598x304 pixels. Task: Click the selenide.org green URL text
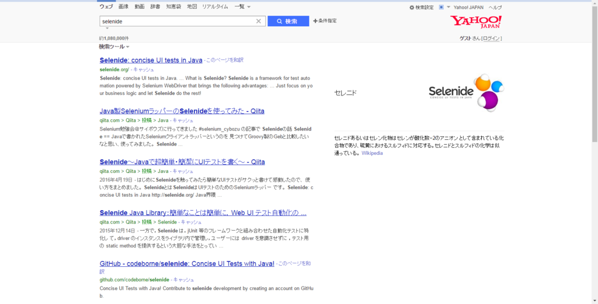[x=114, y=70]
